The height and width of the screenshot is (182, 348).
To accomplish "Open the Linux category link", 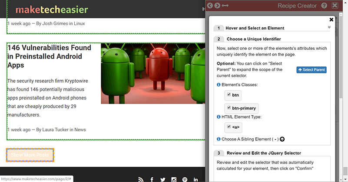I will pyautogui.click(x=80, y=23).
